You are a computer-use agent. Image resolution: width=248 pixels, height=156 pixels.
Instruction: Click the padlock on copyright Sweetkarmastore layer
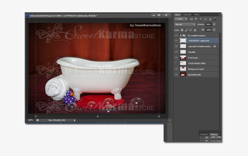coord(215,46)
